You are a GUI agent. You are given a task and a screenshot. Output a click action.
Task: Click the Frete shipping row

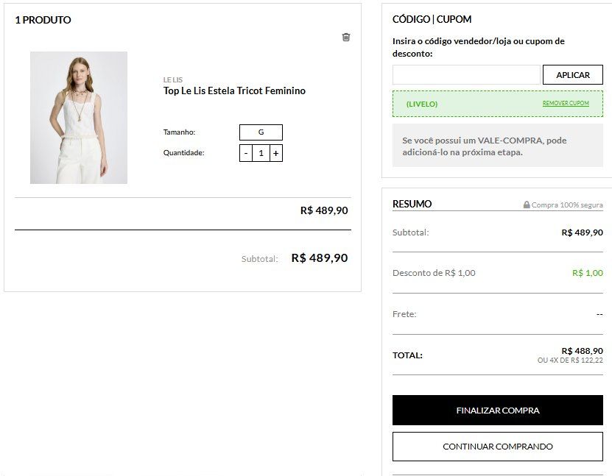[498, 314]
